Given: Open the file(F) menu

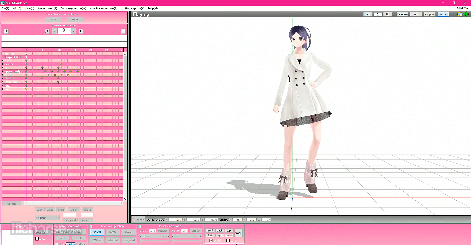Looking at the screenshot, I should (5, 8).
